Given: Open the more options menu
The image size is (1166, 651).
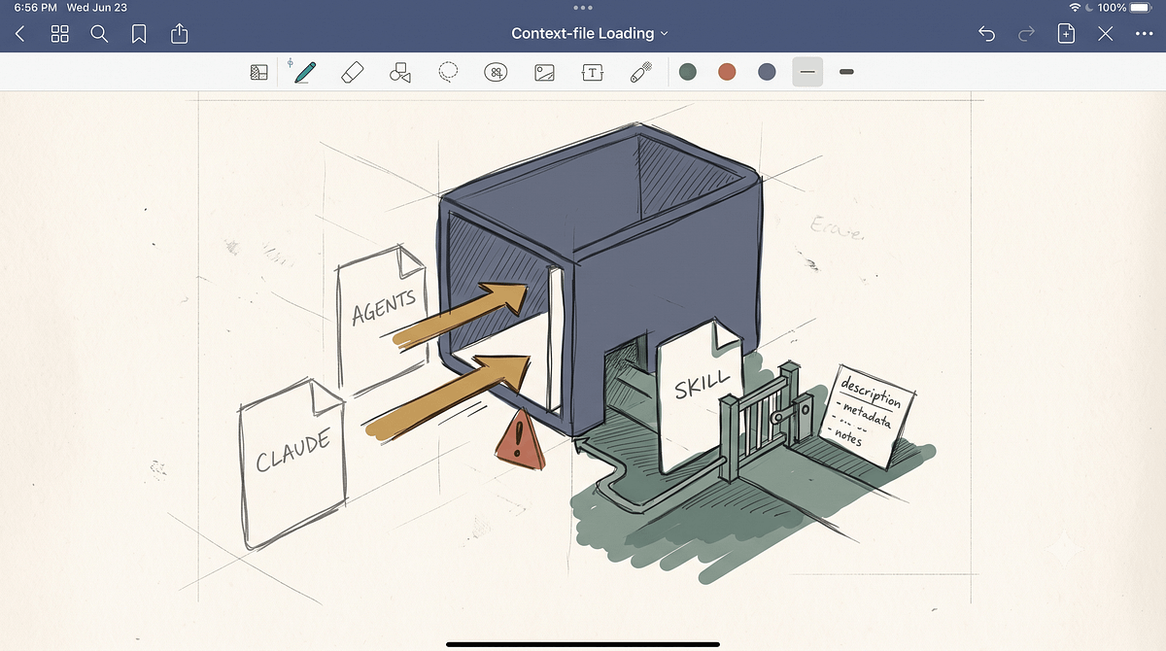Looking at the screenshot, I should (1144, 34).
